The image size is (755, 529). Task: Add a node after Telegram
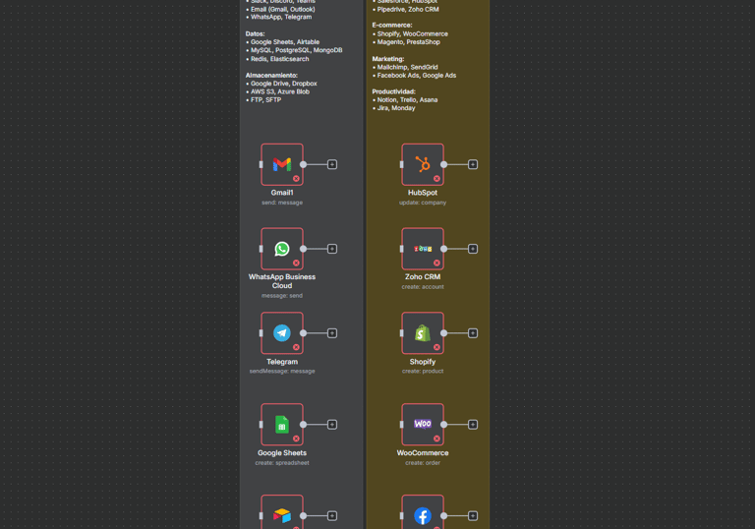(x=332, y=333)
